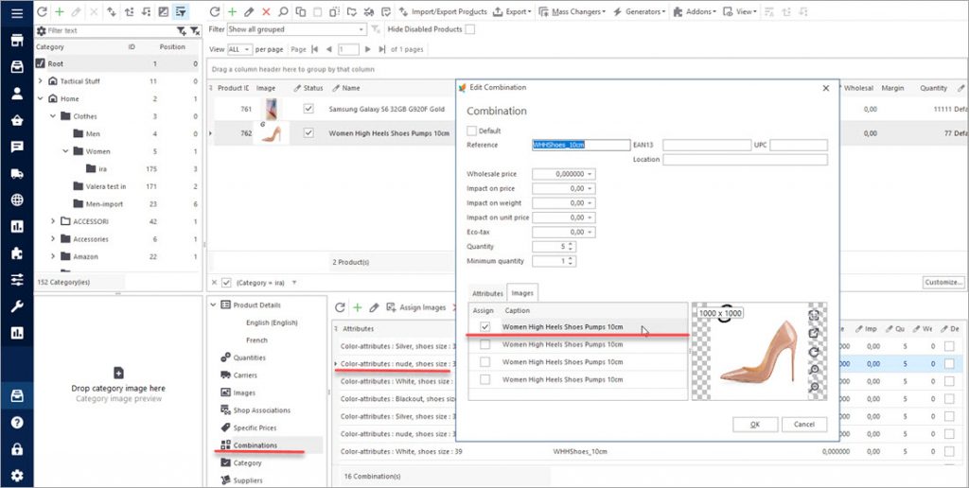Screen dimensions: 969x488
Task: Enable the Default combination checkbox
Action: pos(472,131)
